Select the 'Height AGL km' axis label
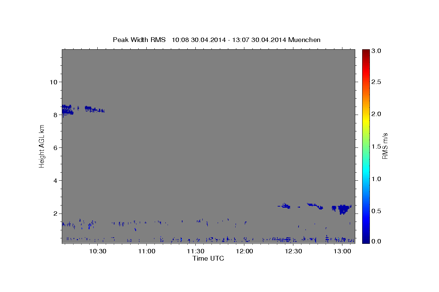 point(42,146)
